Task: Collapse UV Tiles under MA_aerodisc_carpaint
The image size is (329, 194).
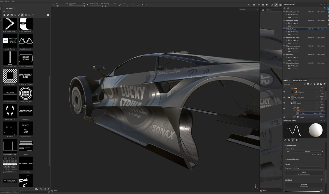Action: click(x=286, y=15)
